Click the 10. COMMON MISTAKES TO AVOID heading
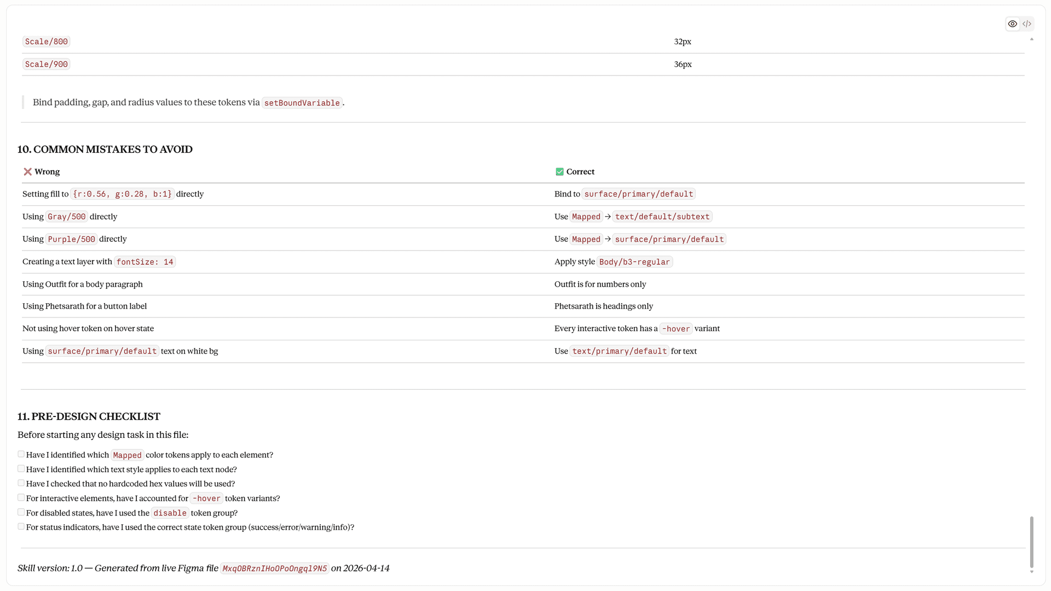This screenshot has height=591, width=1051. 105,149
